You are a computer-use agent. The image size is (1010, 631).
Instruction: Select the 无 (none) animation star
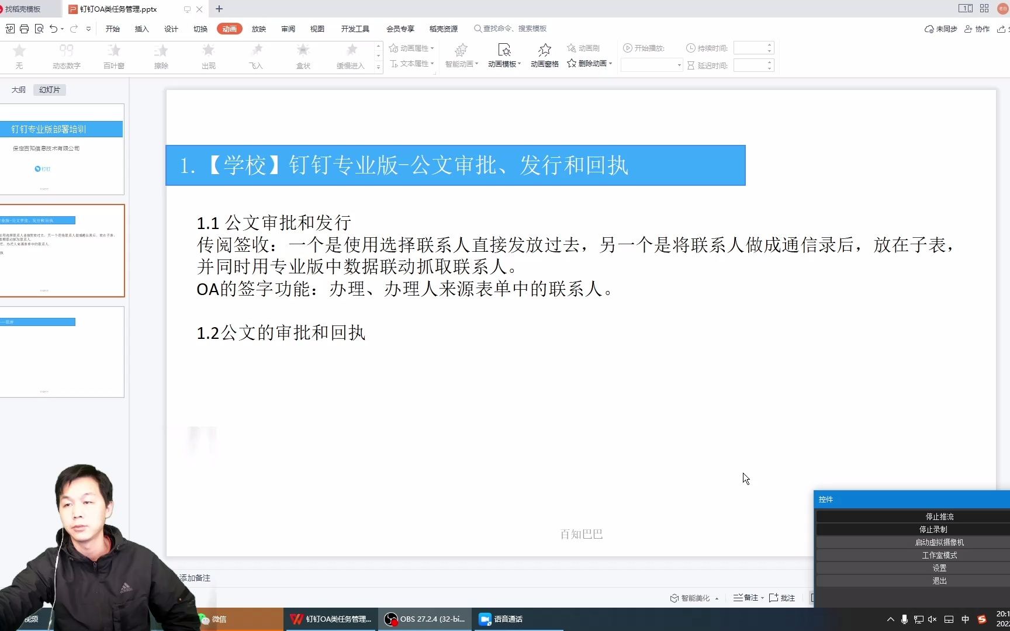(x=19, y=57)
